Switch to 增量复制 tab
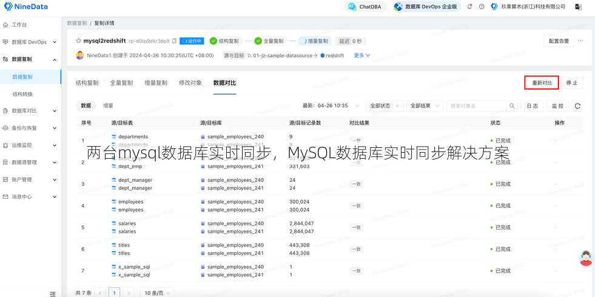Screen dimensions: 595x297 156,82
